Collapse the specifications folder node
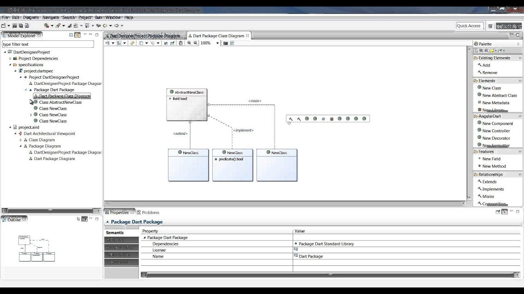 pos(10,65)
